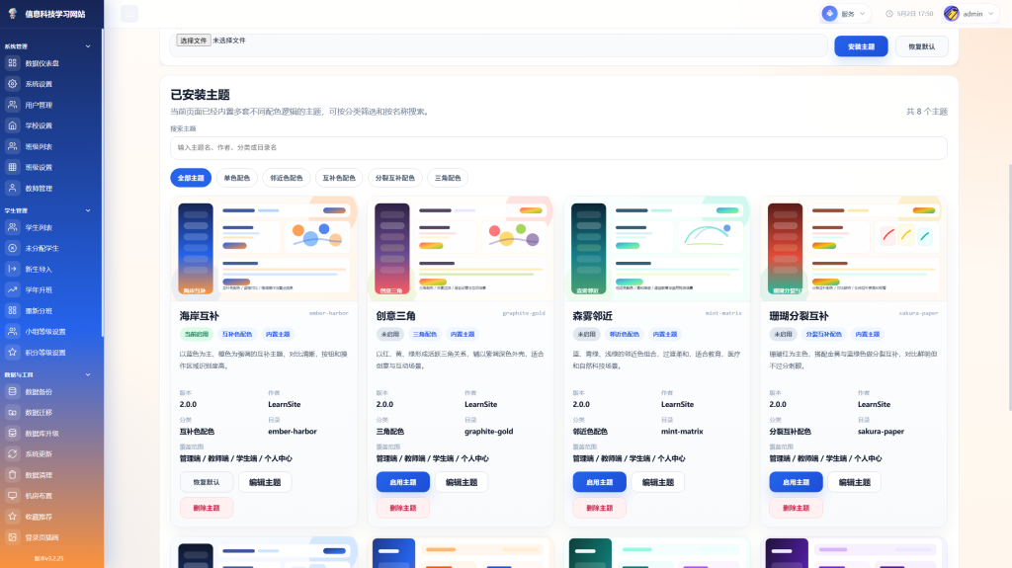Open the 服务 dropdown in top bar
The height and width of the screenshot is (568, 1012).
coord(845,14)
